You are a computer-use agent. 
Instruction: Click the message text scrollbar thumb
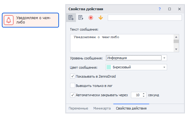[x=176, y=41]
